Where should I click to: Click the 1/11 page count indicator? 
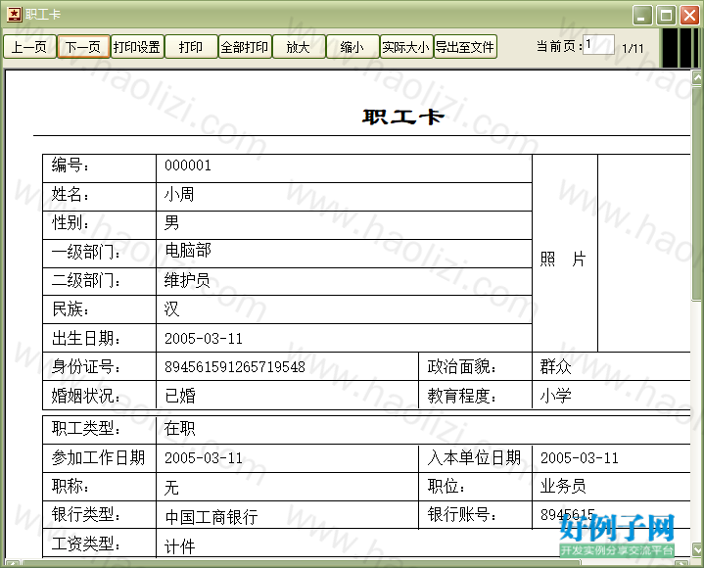click(633, 48)
